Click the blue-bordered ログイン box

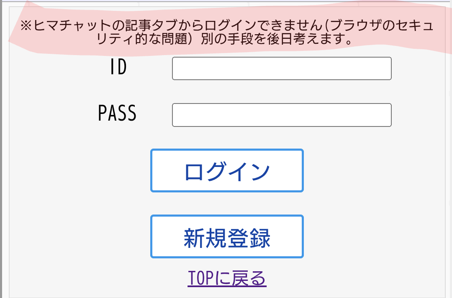click(x=227, y=171)
